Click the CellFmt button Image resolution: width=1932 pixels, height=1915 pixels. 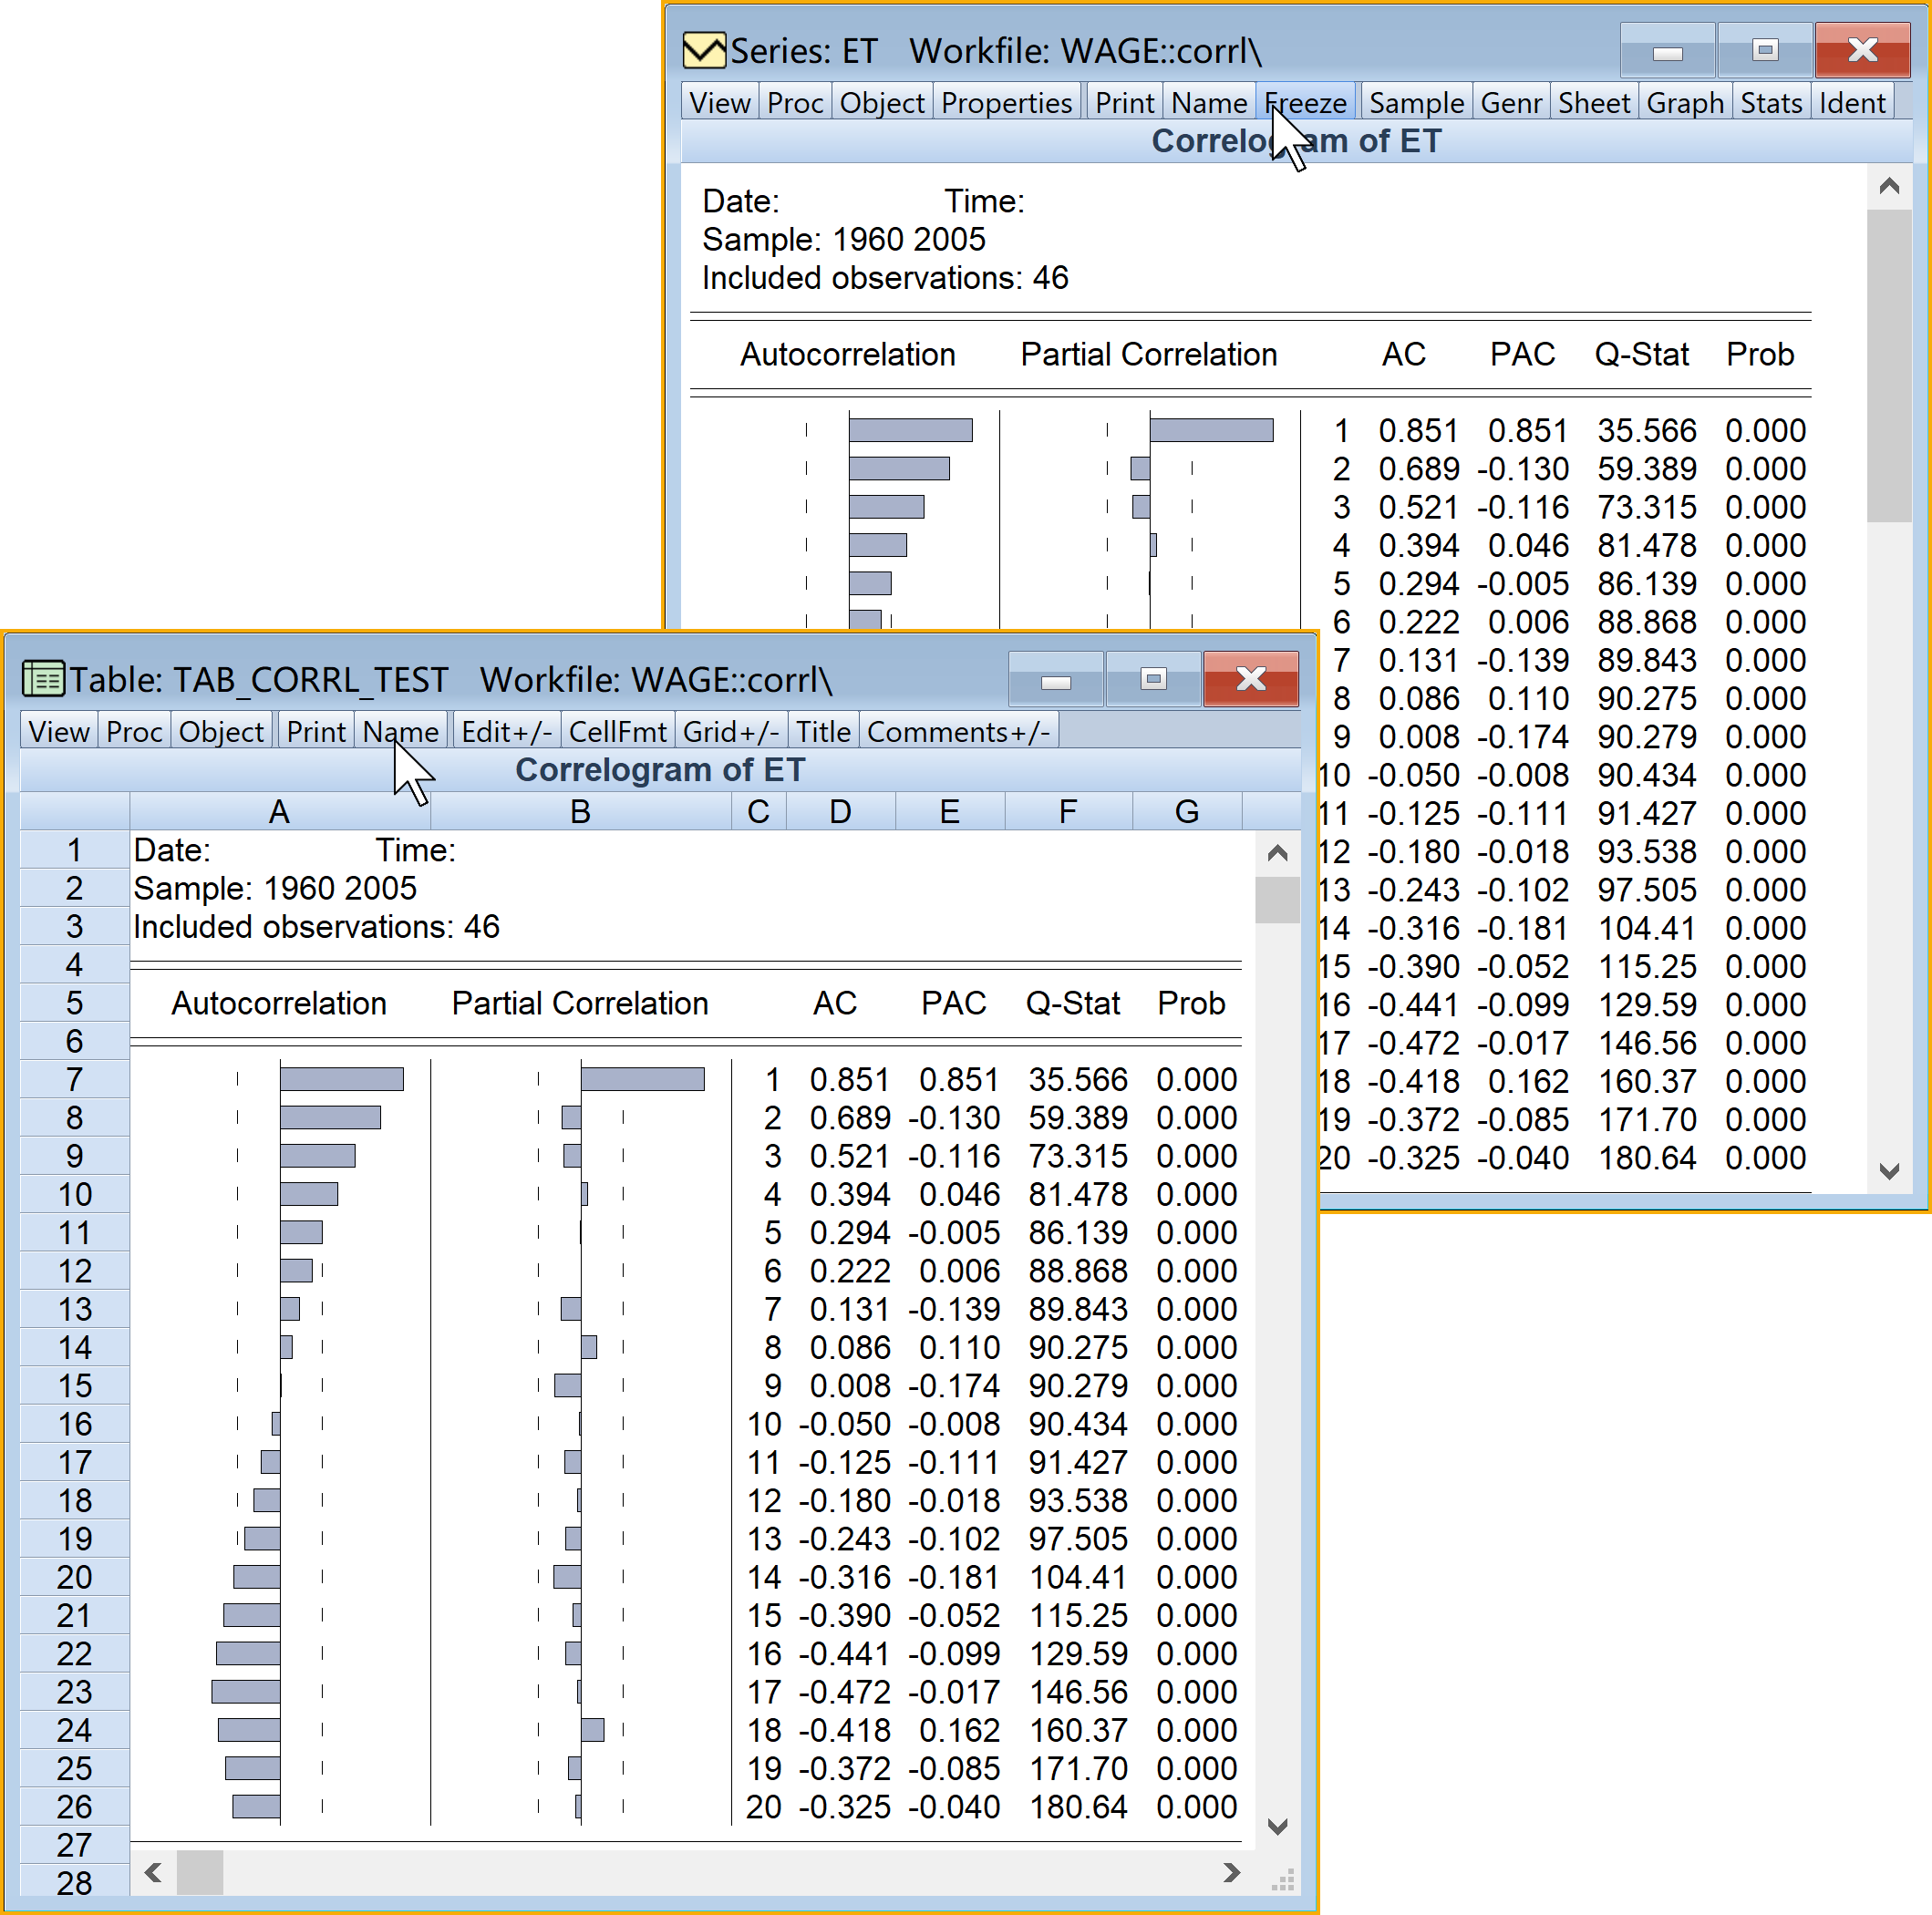tap(616, 732)
